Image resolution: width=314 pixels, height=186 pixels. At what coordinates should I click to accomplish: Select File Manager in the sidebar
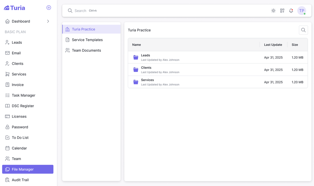[x=28, y=169]
